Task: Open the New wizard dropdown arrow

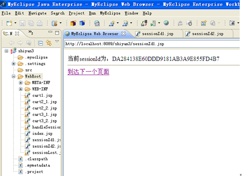Action: [x=15, y=23]
